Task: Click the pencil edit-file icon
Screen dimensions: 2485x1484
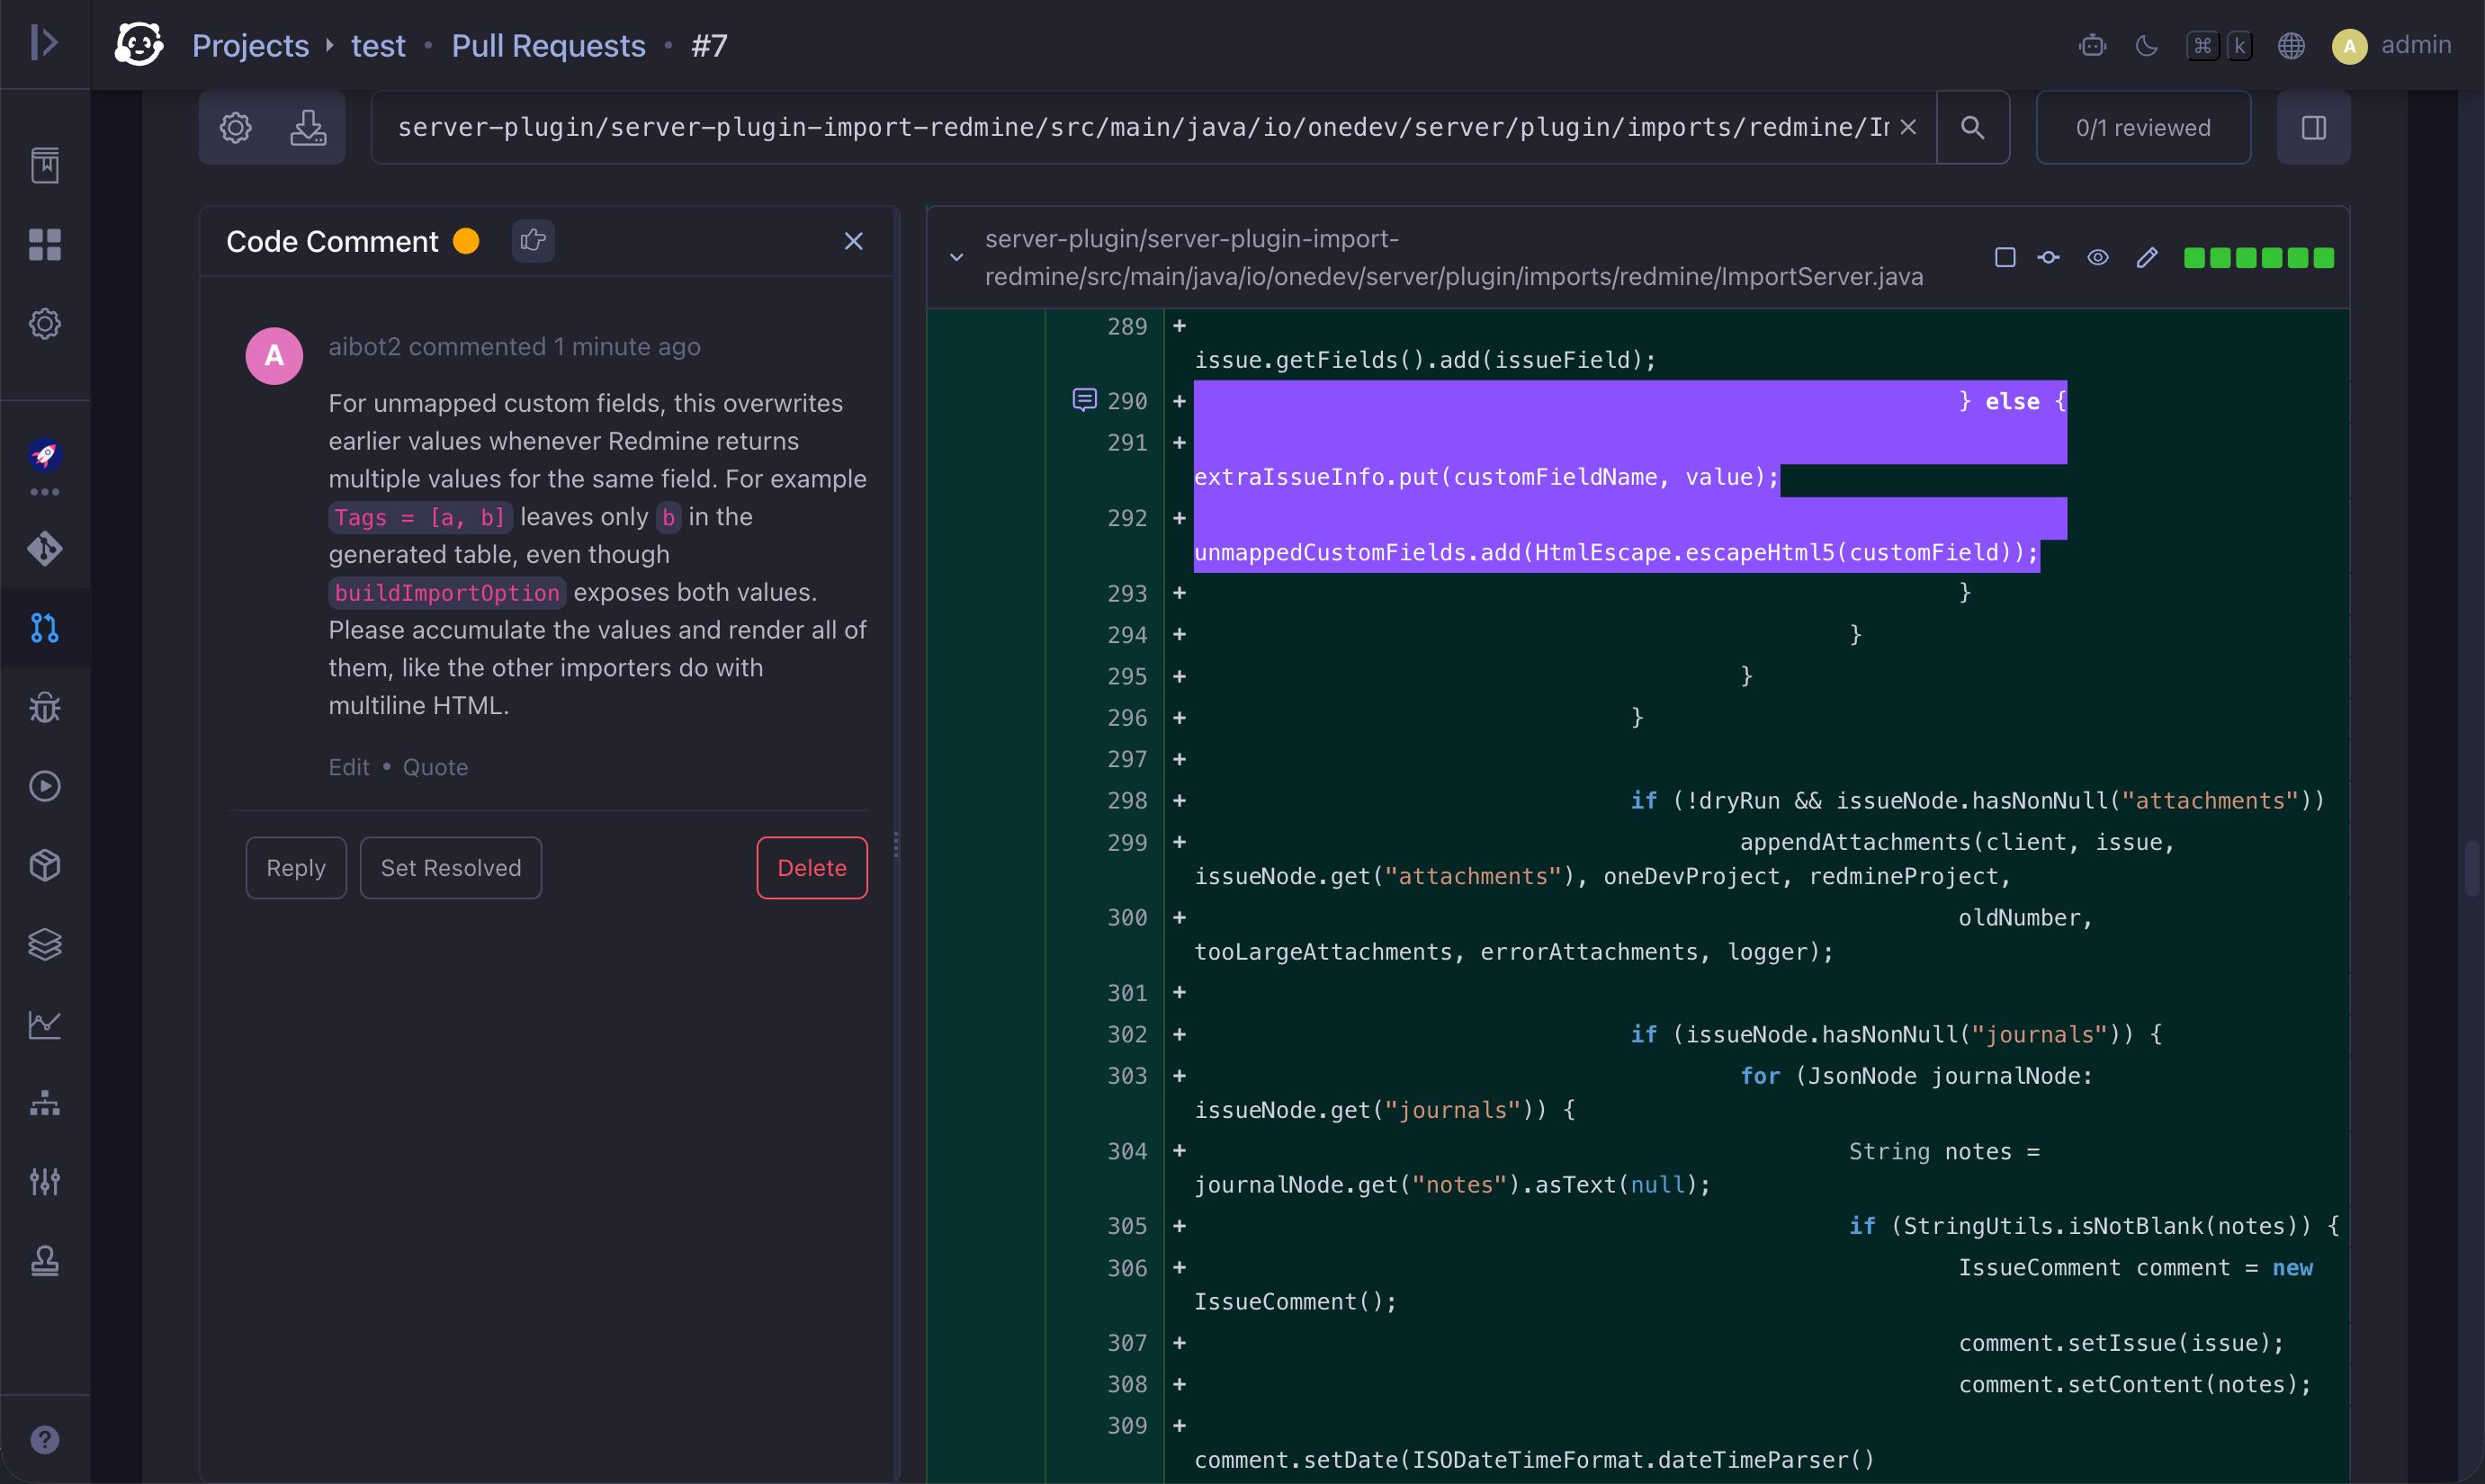Action: pos(2147,257)
